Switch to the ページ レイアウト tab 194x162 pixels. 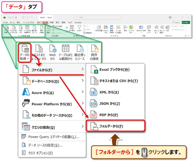[29, 23]
